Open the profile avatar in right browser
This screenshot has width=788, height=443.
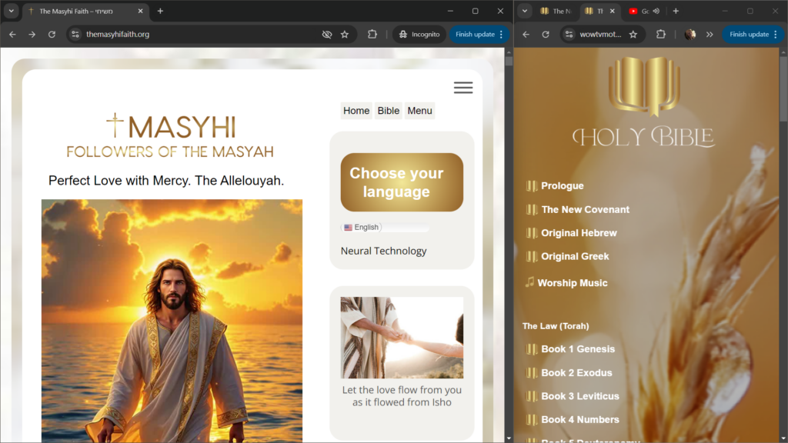[690, 35]
